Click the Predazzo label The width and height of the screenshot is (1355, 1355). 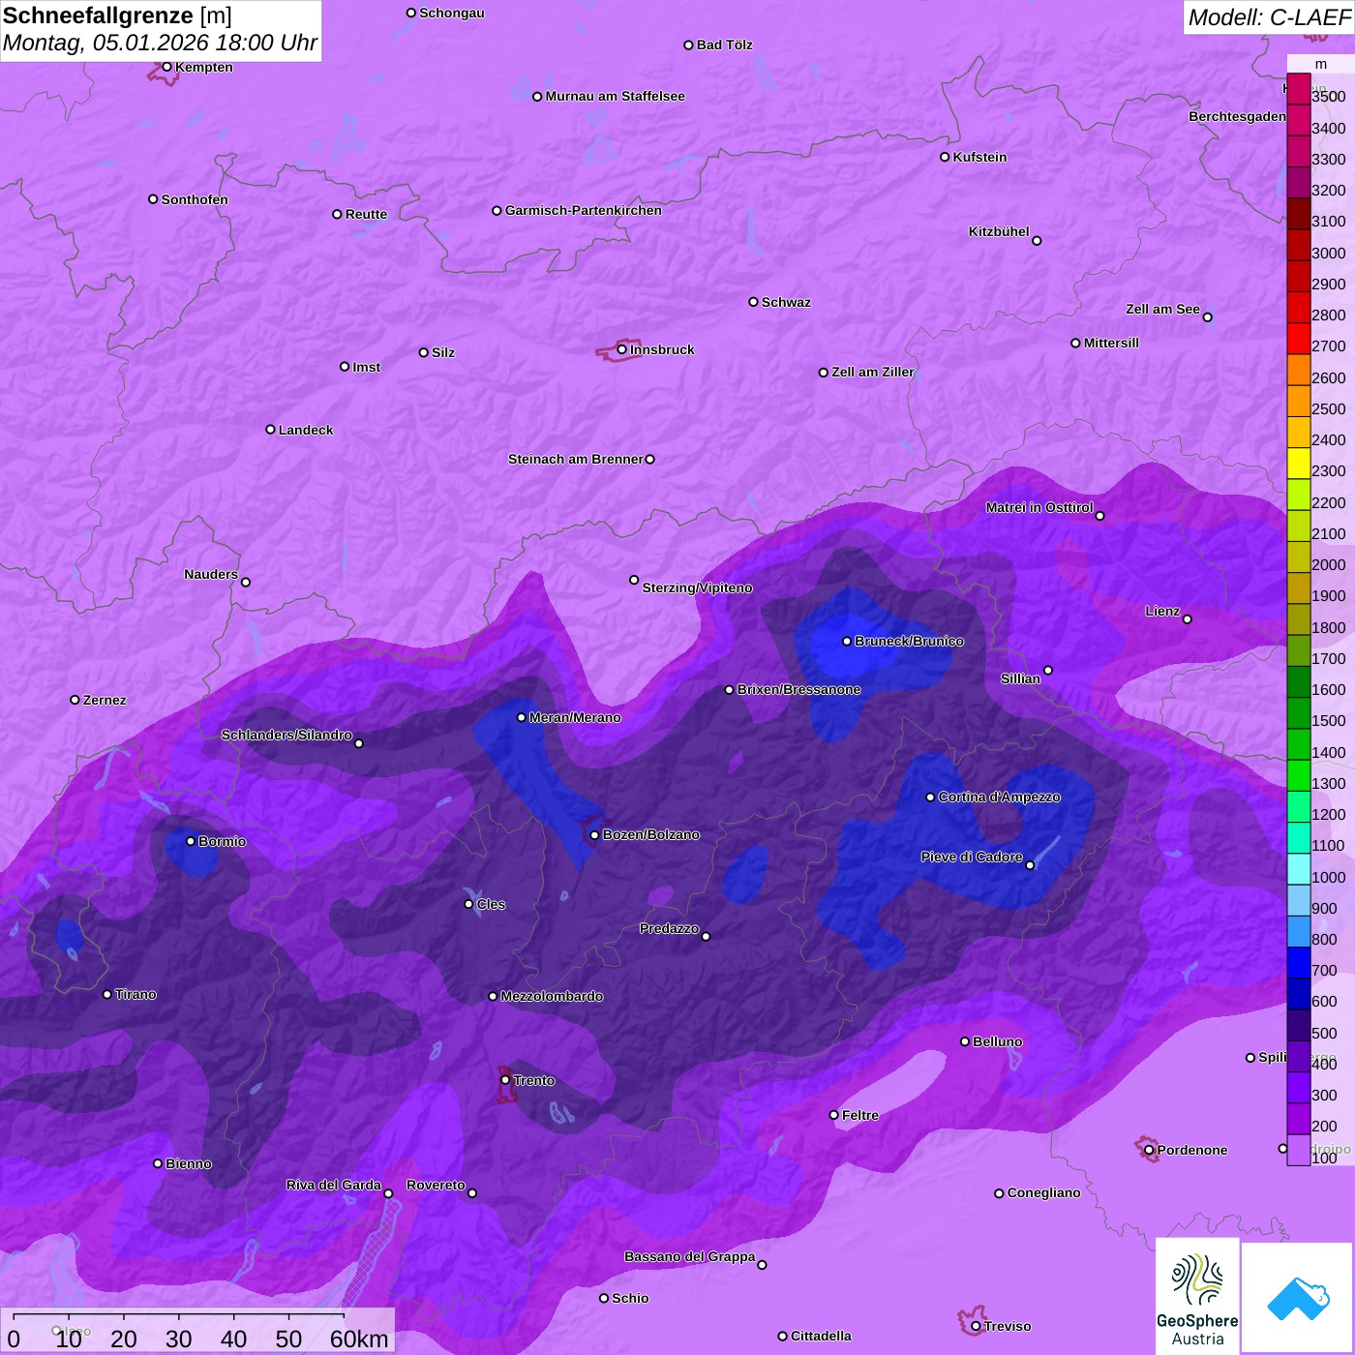[x=669, y=928]
